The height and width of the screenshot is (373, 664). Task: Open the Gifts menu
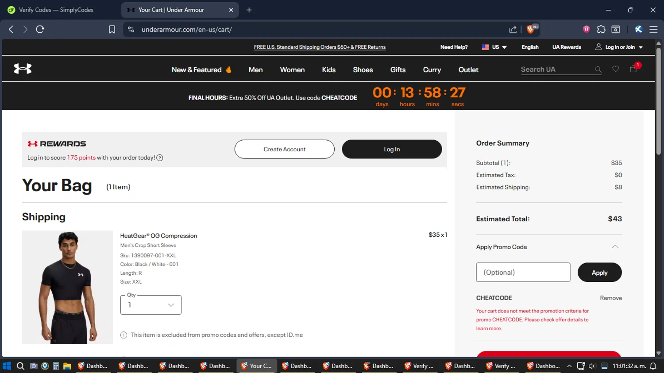(x=398, y=69)
